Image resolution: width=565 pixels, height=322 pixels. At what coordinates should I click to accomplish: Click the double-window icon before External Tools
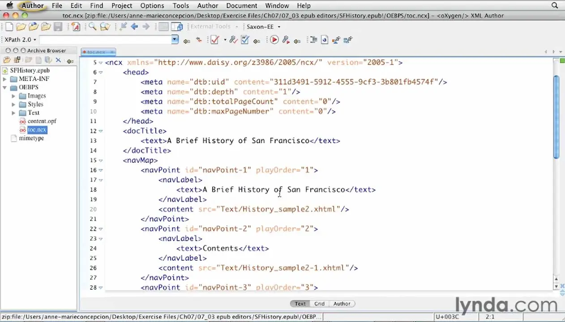(x=177, y=27)
